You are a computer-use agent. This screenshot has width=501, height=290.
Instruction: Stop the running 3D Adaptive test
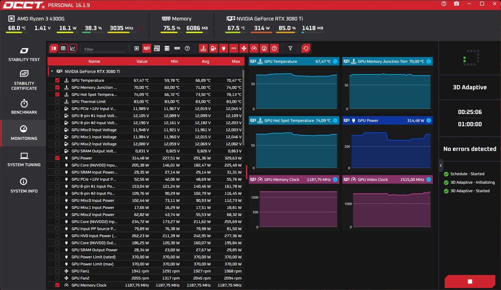470,281
